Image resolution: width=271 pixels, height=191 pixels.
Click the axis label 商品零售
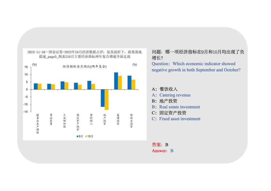coord(51,119)
